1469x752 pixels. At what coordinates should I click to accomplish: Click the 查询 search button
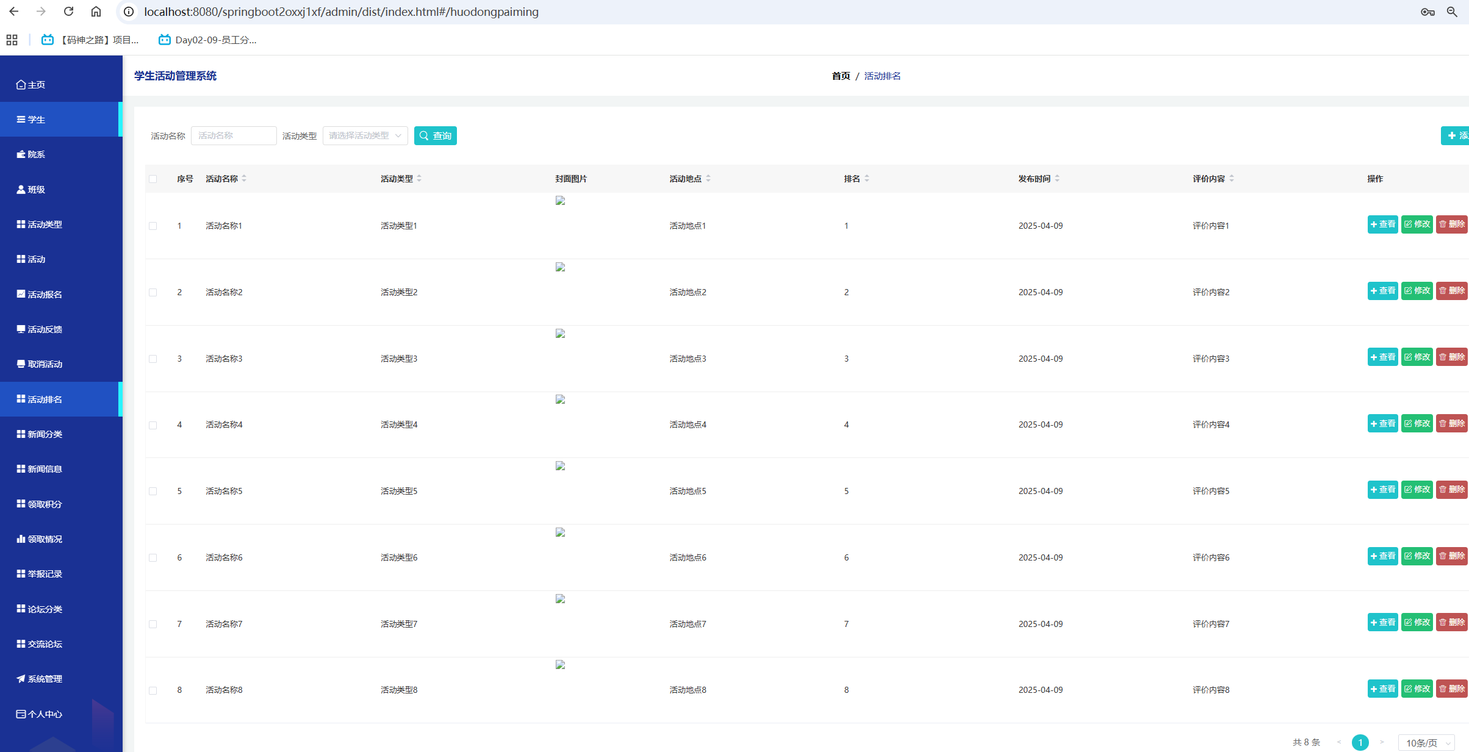tap(435, 135)
